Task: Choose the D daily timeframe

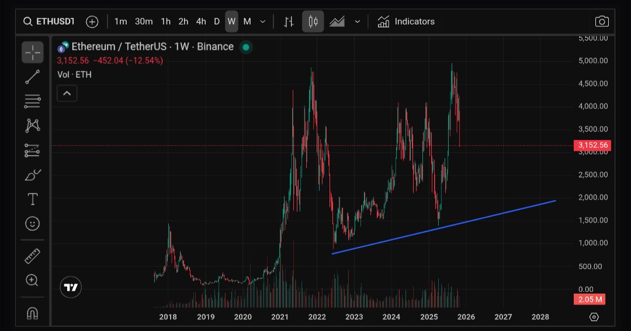Action: (217, 22)
